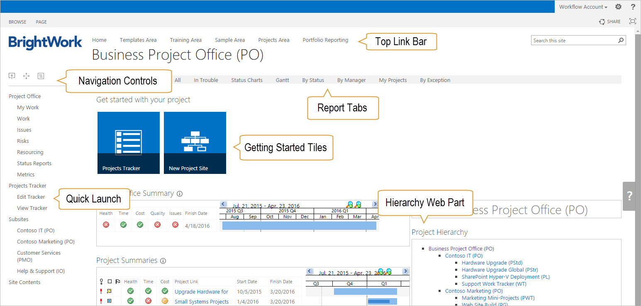This screenshot has width=641, height=306.
Task: Switch to the In Trouble report tab
Action: pyautogui.click(x=206, y=80)
